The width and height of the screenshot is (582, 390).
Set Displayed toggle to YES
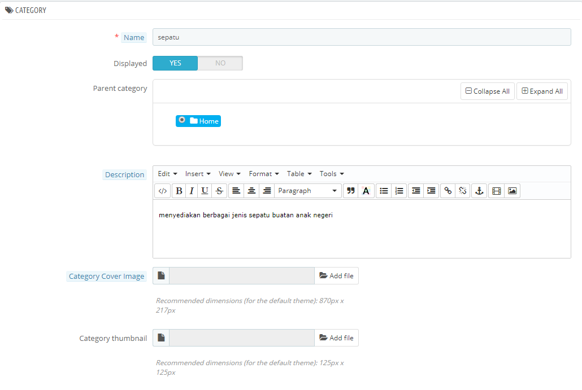(x=175, y=63)
